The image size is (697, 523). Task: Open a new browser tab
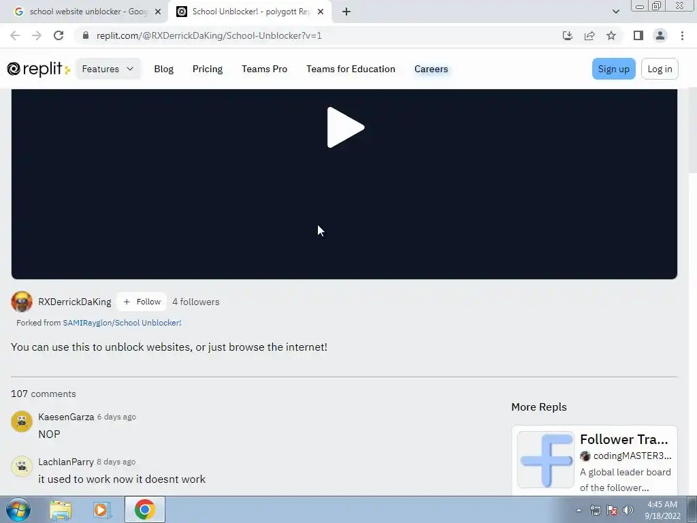click(x=346, y=12)
